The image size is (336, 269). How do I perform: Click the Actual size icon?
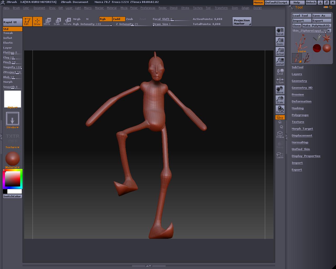pos(280,51)
